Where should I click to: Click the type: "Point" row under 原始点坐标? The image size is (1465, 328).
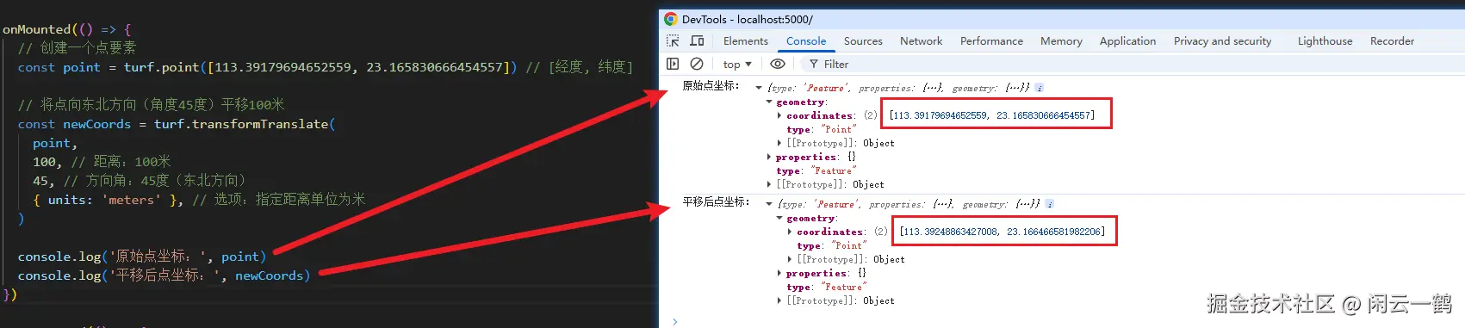pos(821,129)
